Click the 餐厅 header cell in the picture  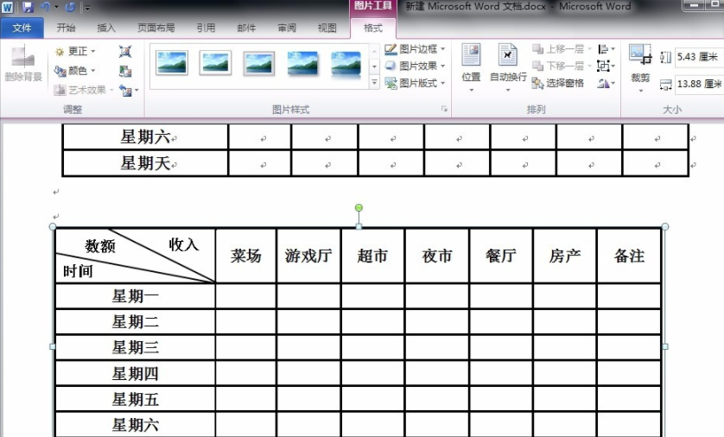501,256
